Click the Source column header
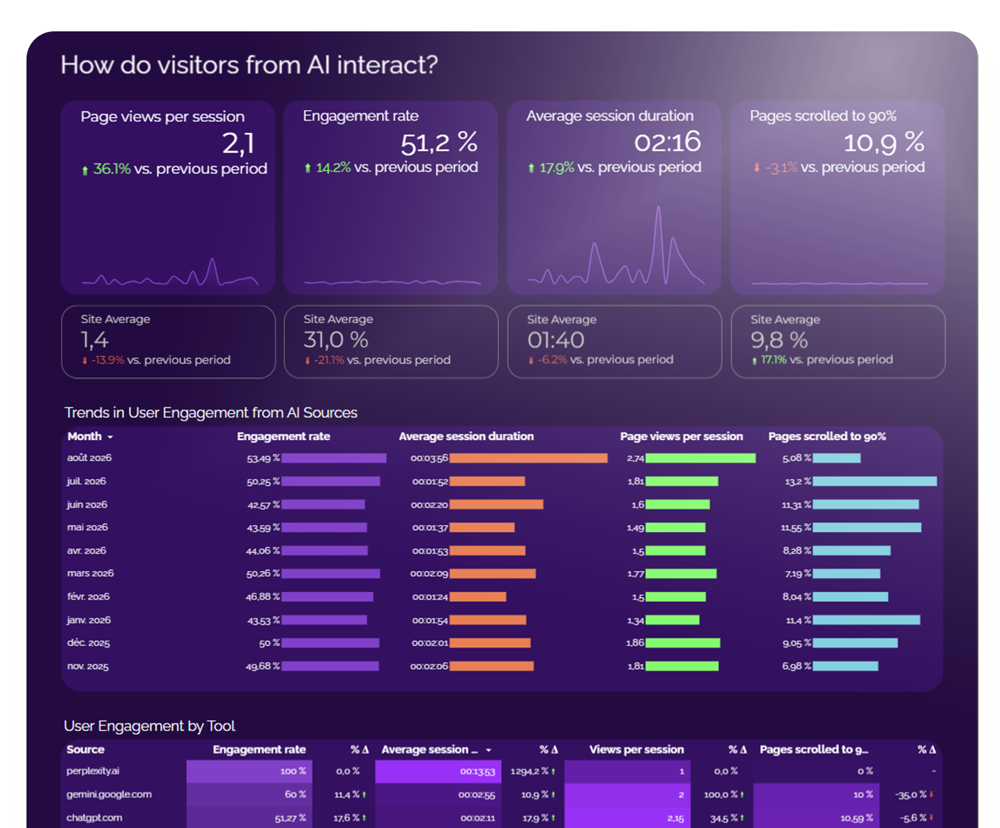The width and height of the screenshot is (1000, 828). [85, 750]
